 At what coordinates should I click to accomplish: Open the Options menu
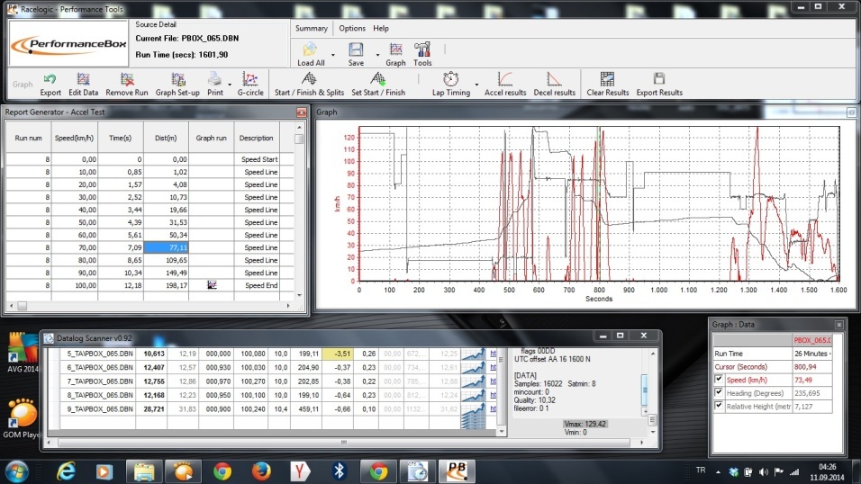(352, 28)
